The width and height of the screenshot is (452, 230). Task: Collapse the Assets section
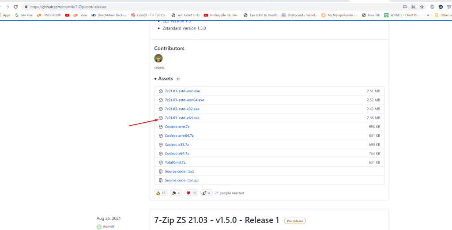(x=164, y=79)
